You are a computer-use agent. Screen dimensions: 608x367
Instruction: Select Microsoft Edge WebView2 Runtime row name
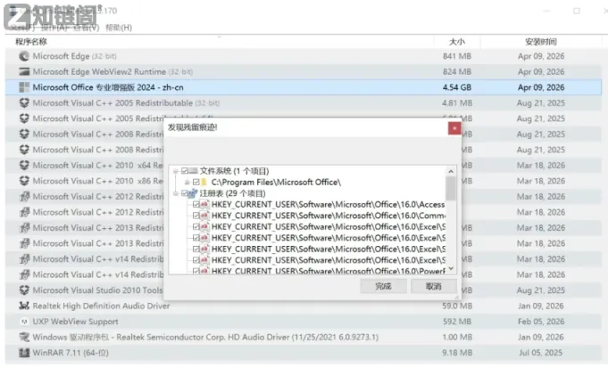pos(112,71)
